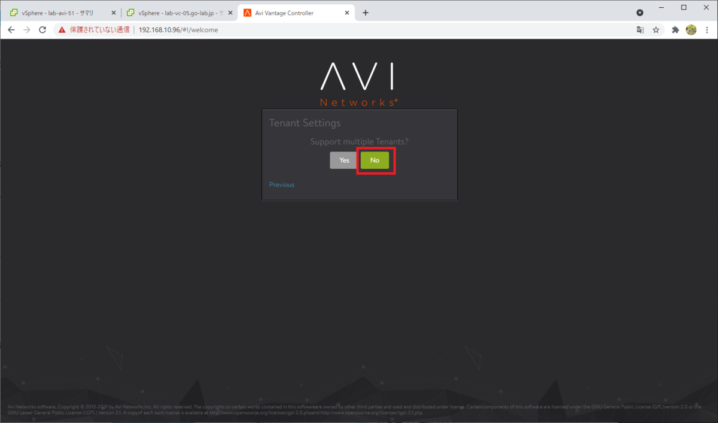Open the translate page icon
The height and width of the screenshot is (423, 718).
[640, 30]
